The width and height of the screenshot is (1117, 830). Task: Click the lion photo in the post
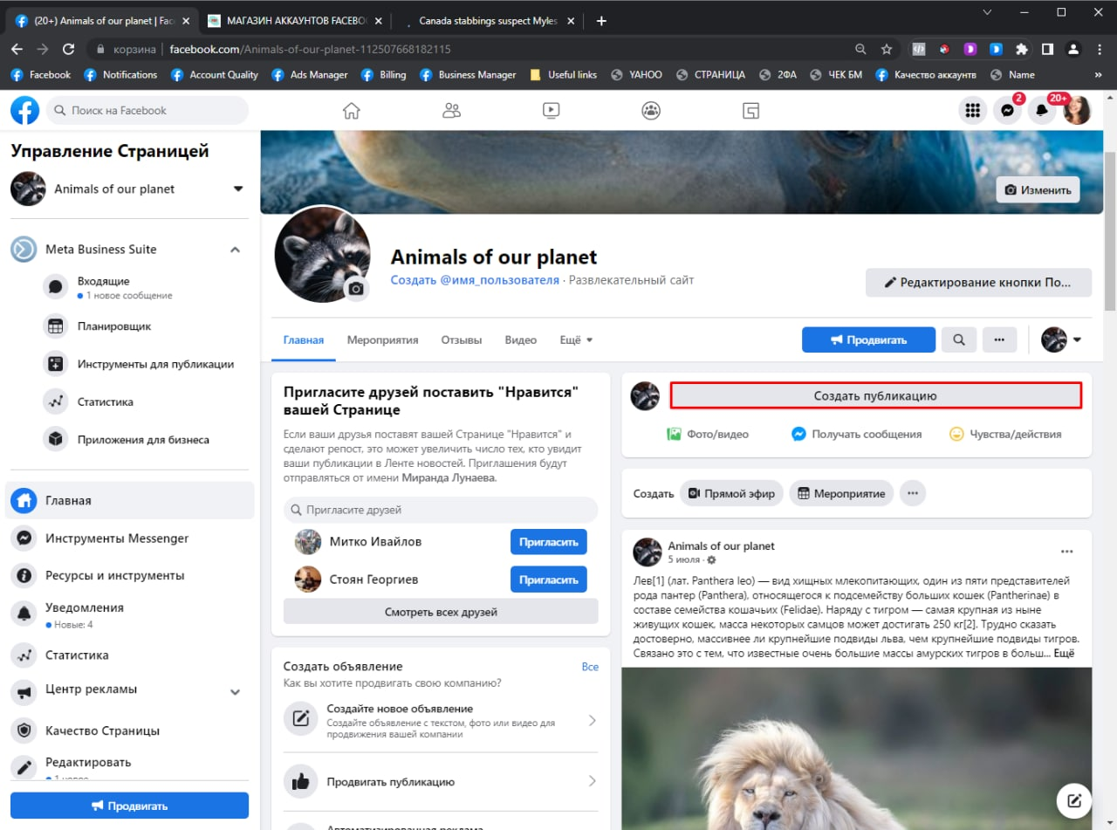coord(856,749)
